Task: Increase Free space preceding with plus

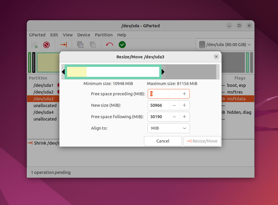Action: click(x=184, y=94)
